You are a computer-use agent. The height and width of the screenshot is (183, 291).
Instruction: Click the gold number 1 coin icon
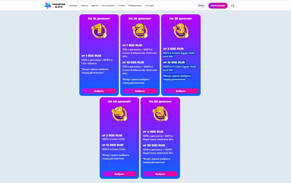99,31
